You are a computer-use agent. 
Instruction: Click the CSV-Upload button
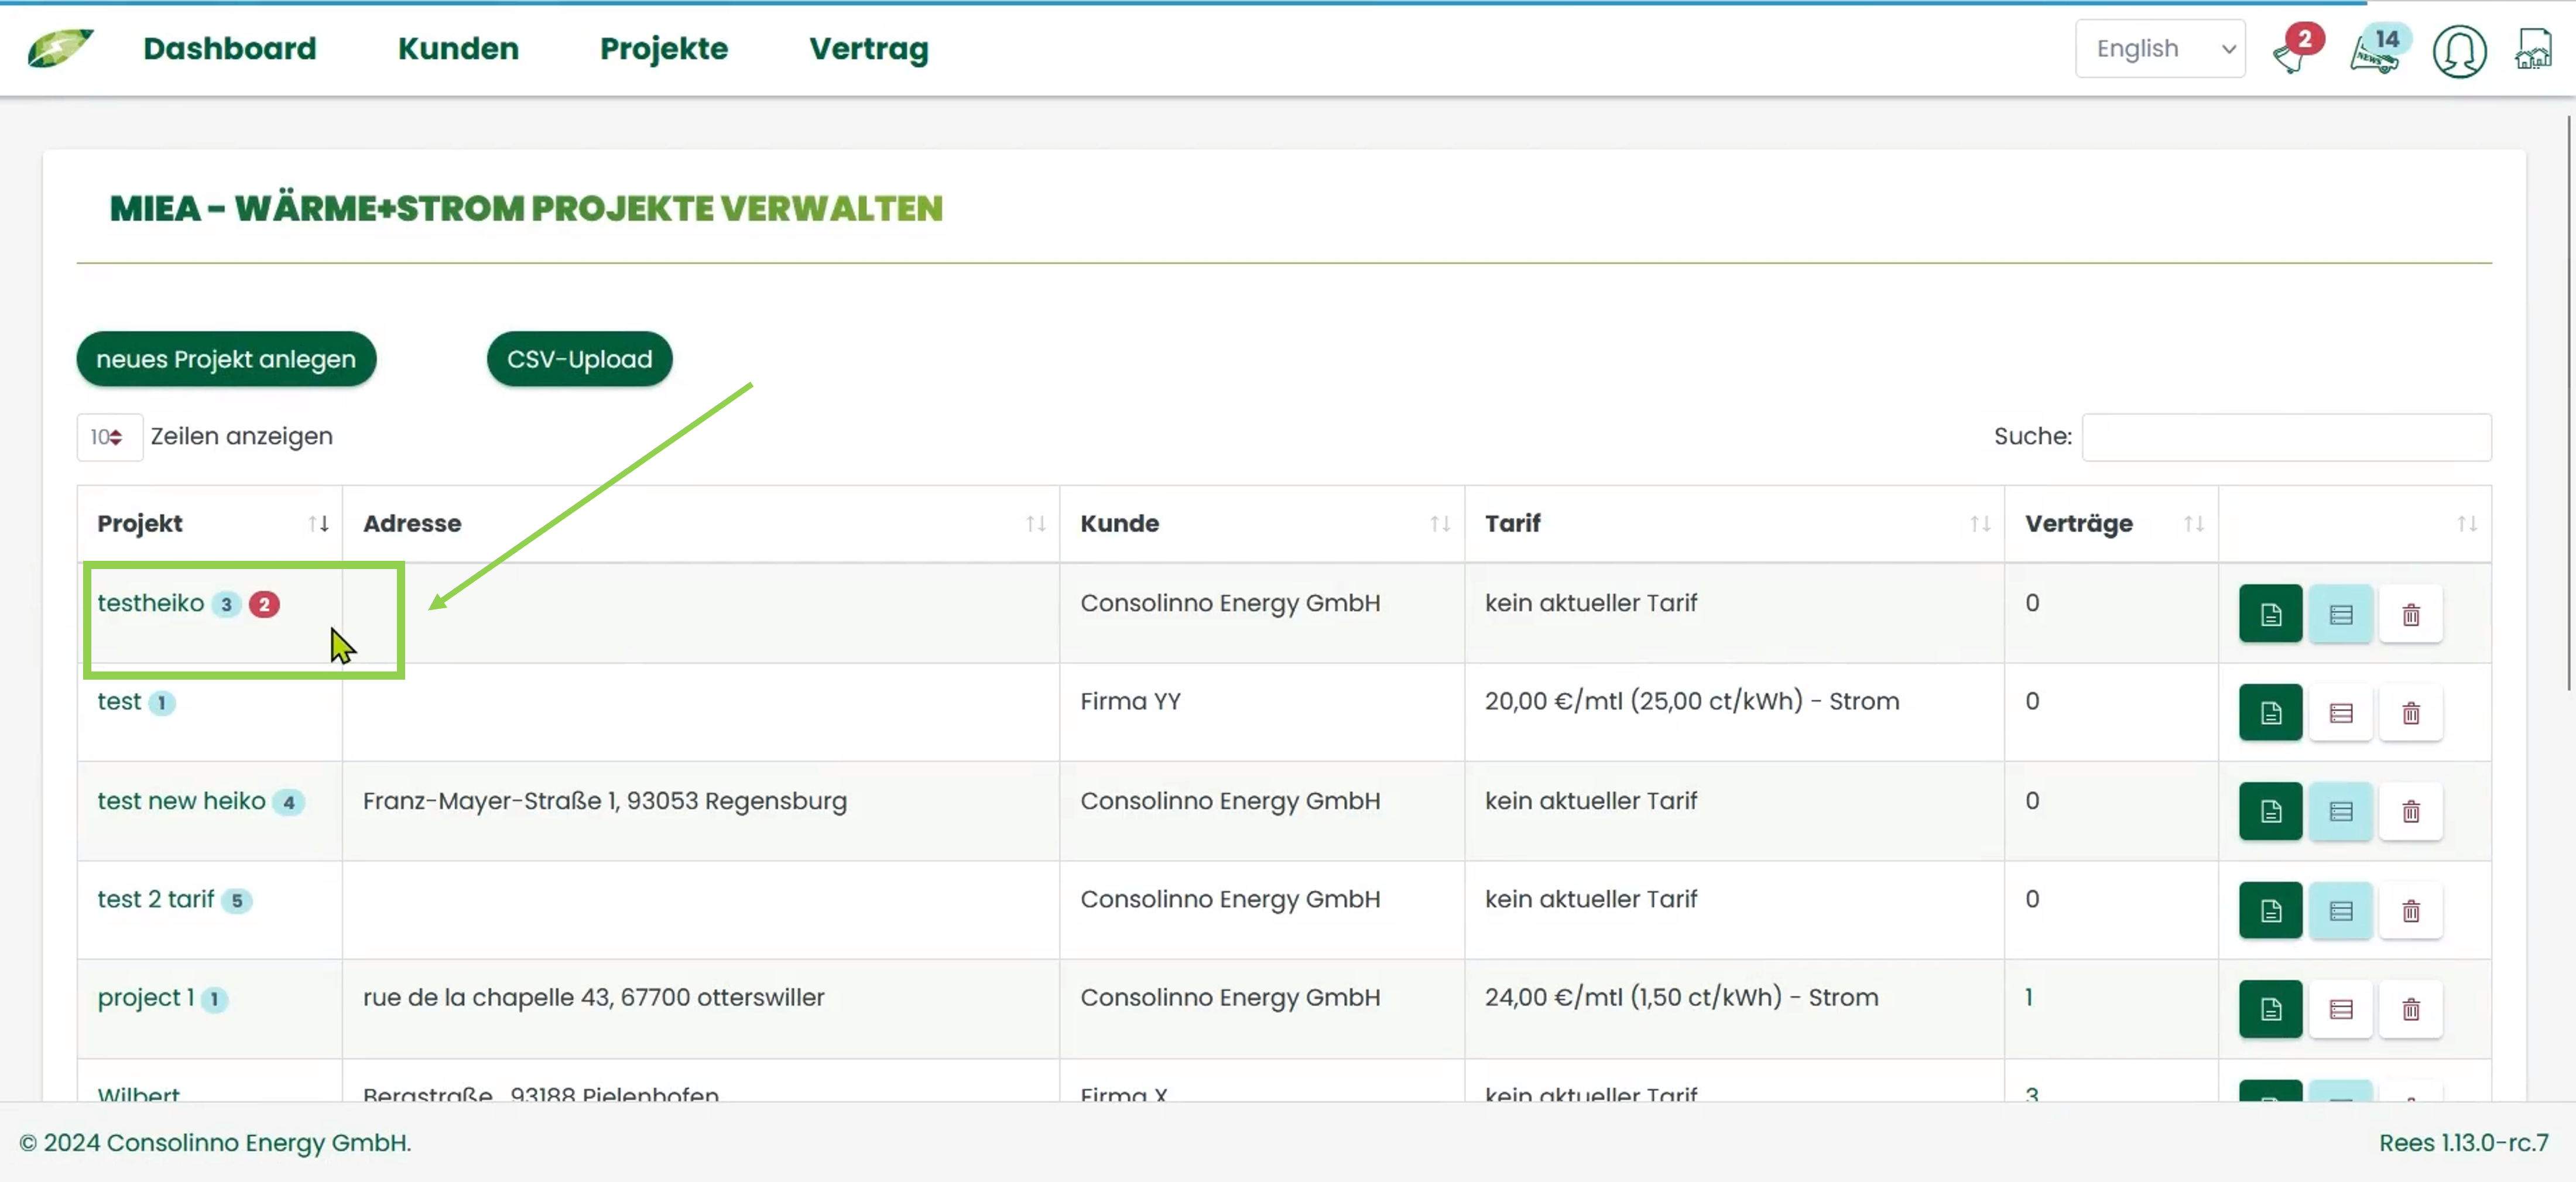(579, 359)
